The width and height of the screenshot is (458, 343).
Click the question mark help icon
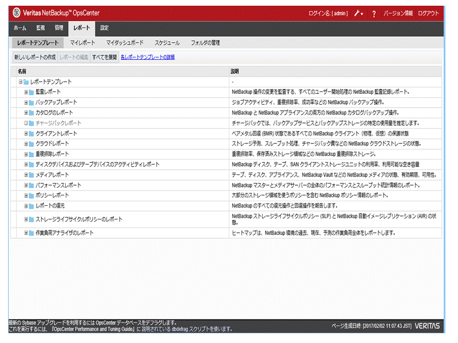374,13
